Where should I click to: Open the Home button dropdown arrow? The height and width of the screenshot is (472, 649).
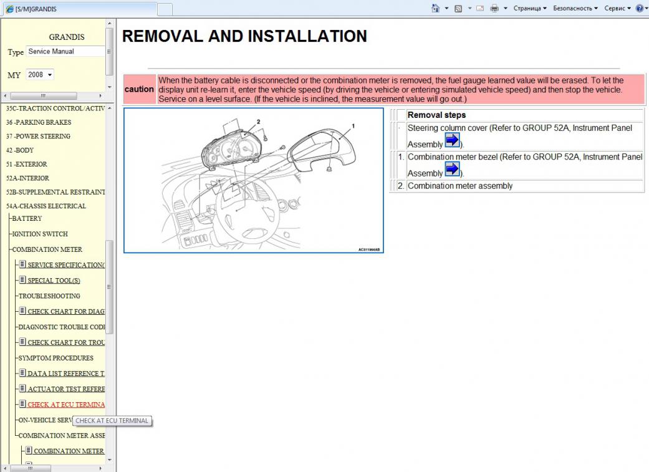pos(446,8)
